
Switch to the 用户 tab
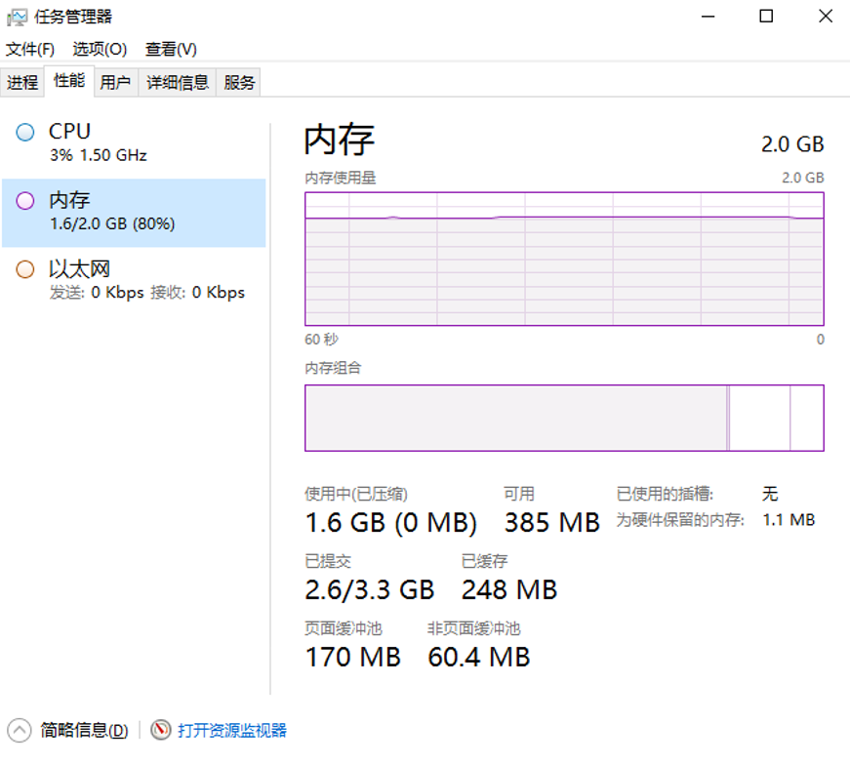[115, 82]
